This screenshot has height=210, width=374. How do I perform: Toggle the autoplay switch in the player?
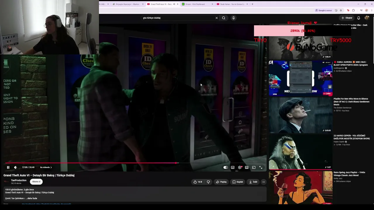[x=226, y=167]
